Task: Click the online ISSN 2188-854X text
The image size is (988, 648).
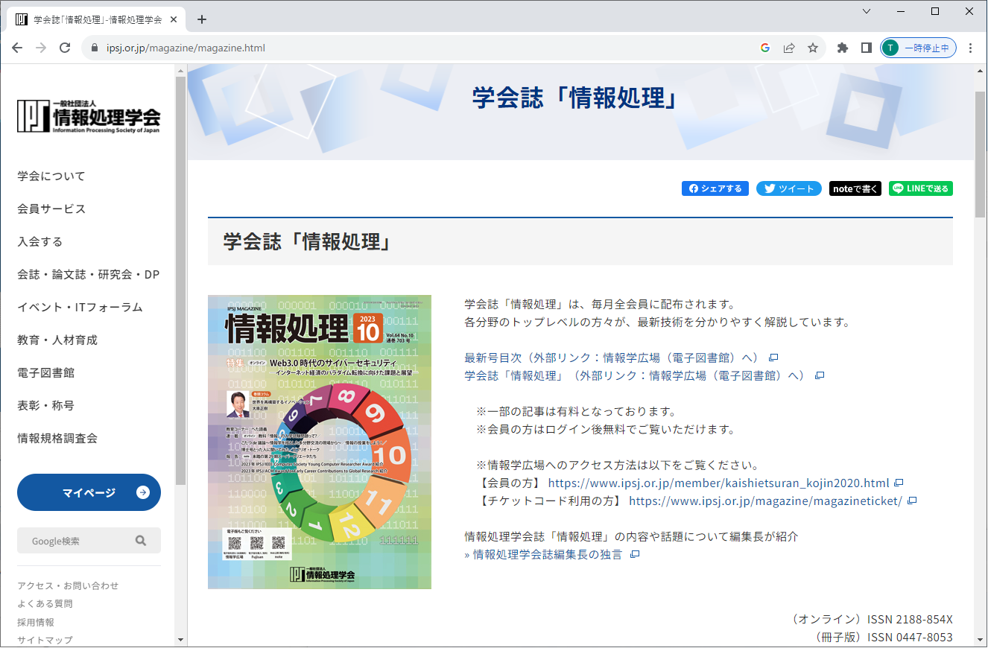Action: [x=872, y=620]
